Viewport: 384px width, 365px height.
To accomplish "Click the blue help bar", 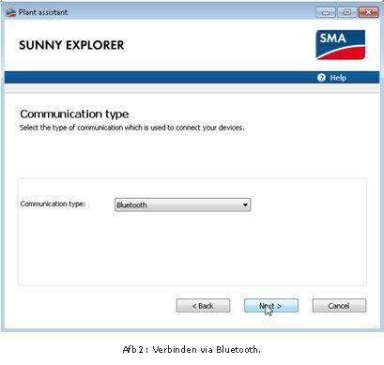I will pos(192,77).
